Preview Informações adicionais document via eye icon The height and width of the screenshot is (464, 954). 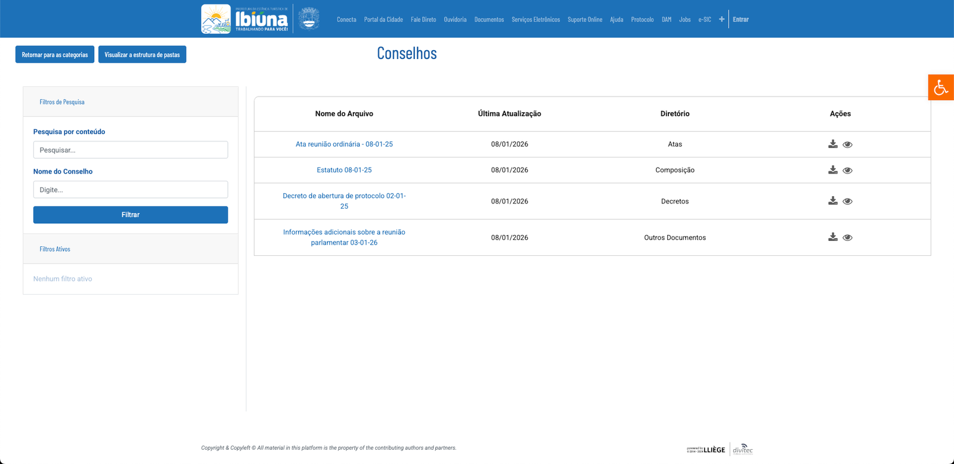click(847, 238)
